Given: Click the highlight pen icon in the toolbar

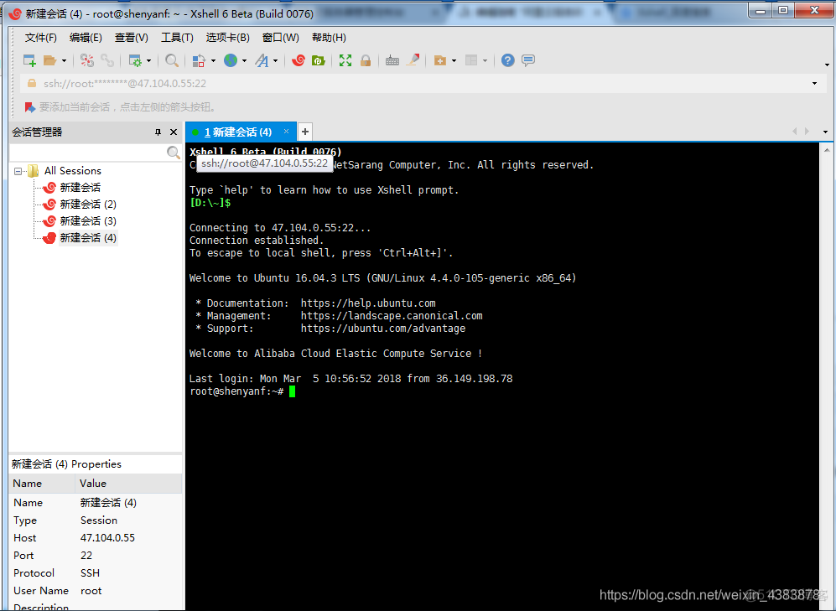Looking at the screenshot, I should click(x=413, y=60).
